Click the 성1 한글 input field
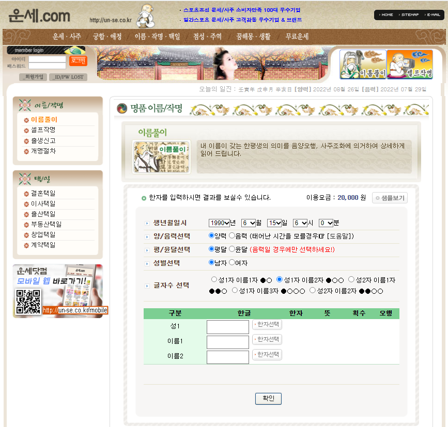The height and width of the screenshot is (427, 448). 227,327
